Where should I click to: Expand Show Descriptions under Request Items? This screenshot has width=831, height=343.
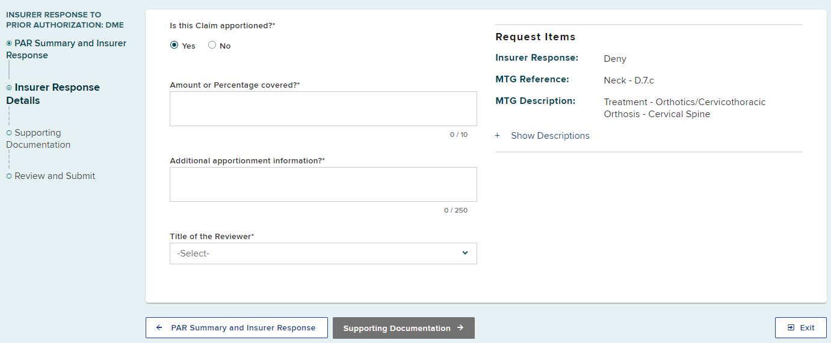(x=550, y=136)
